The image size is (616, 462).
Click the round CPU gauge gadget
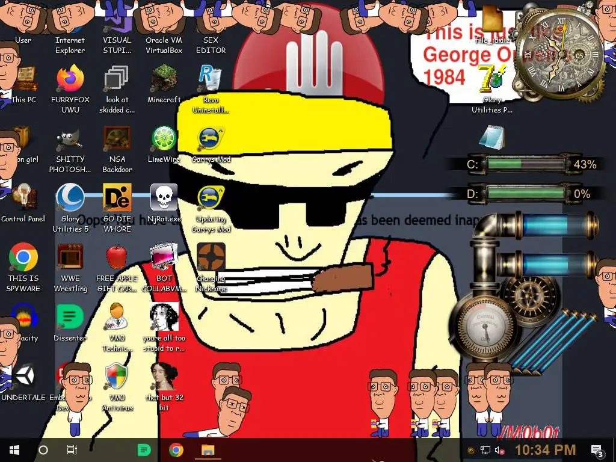485,327
